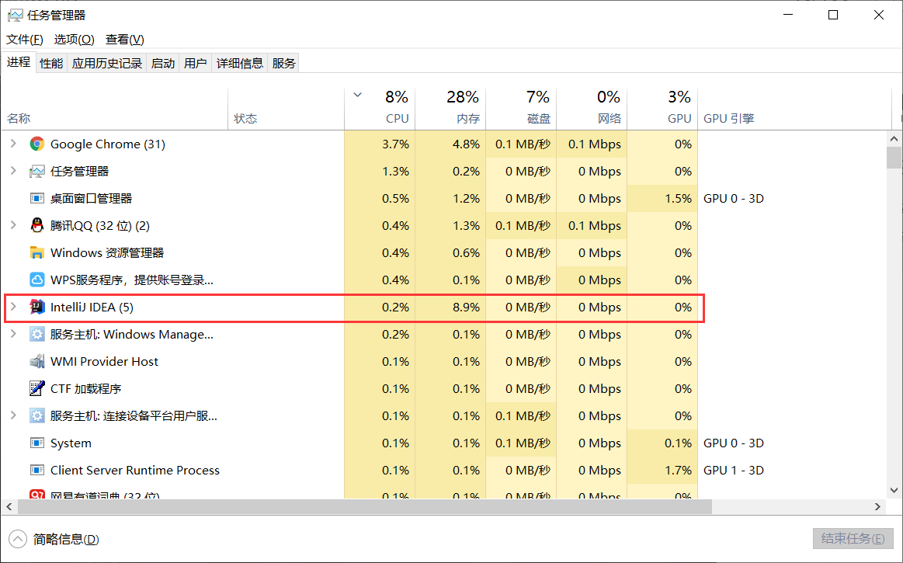Click the Google Chrome process icon
Viewport: 903px width, 563px height.
point(36,144)
